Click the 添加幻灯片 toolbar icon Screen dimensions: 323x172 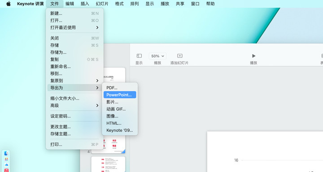[x=179, y=56]
